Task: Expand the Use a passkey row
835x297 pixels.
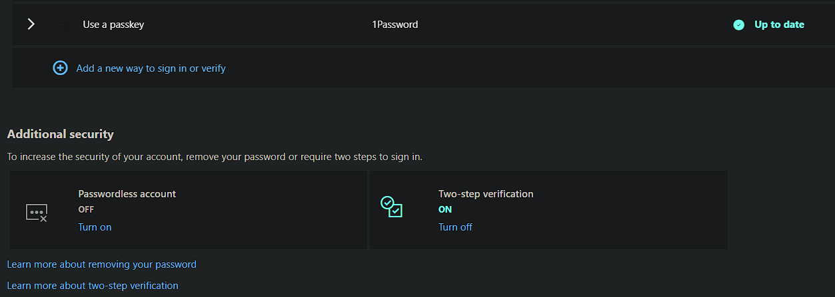Action: 31,25
